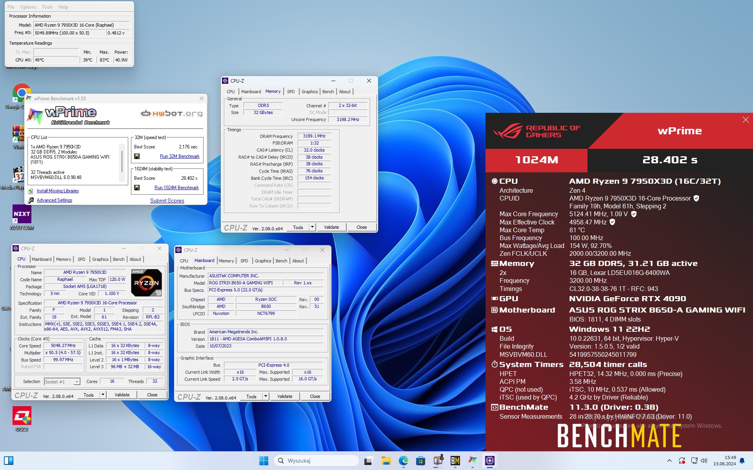Select Memory tab in CPU-Z CPU window
This screenshot has width=753, height=470.
coord(64,259)
